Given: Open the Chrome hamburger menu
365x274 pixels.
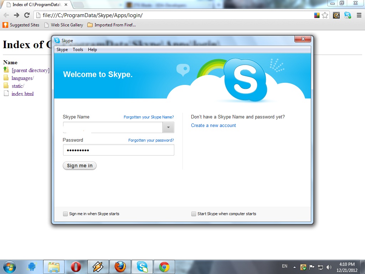Looking at the screenshot, I should click(359, 15).
